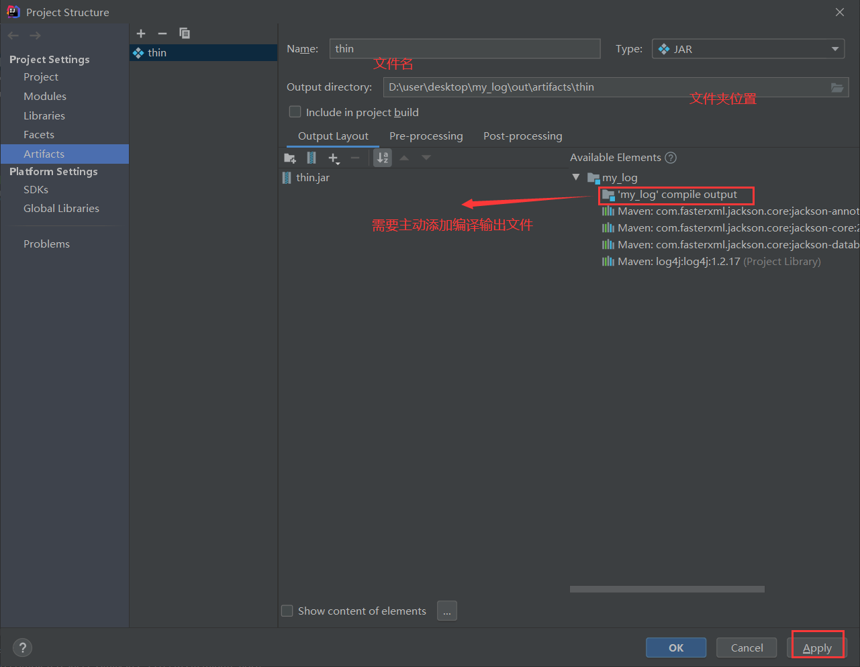Image resolution: width=860 pixels, height=667 pixels.
Task: Click the Cancel button
Action: (747, 648)
